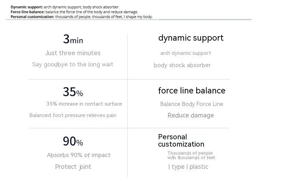Select the 'Just three minutes' text
This screenshot has height=182, width=290.
click(73, 53)
